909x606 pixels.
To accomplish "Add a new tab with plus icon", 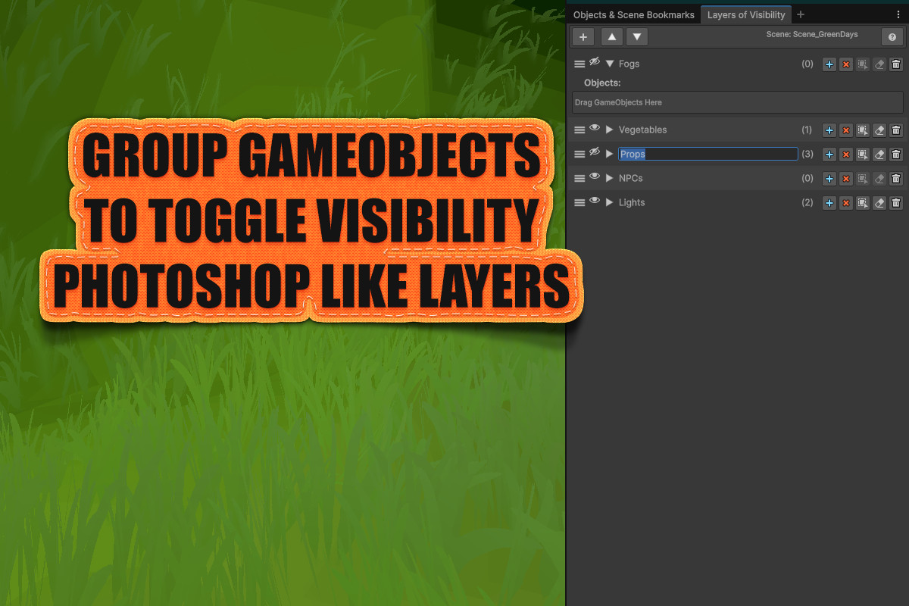I will (801, 14).
